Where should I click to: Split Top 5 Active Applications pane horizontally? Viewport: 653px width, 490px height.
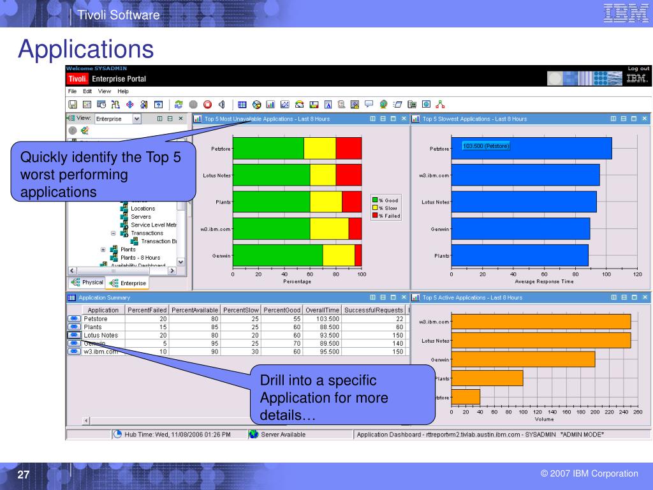pyautogui.click(x=624, y=297)
